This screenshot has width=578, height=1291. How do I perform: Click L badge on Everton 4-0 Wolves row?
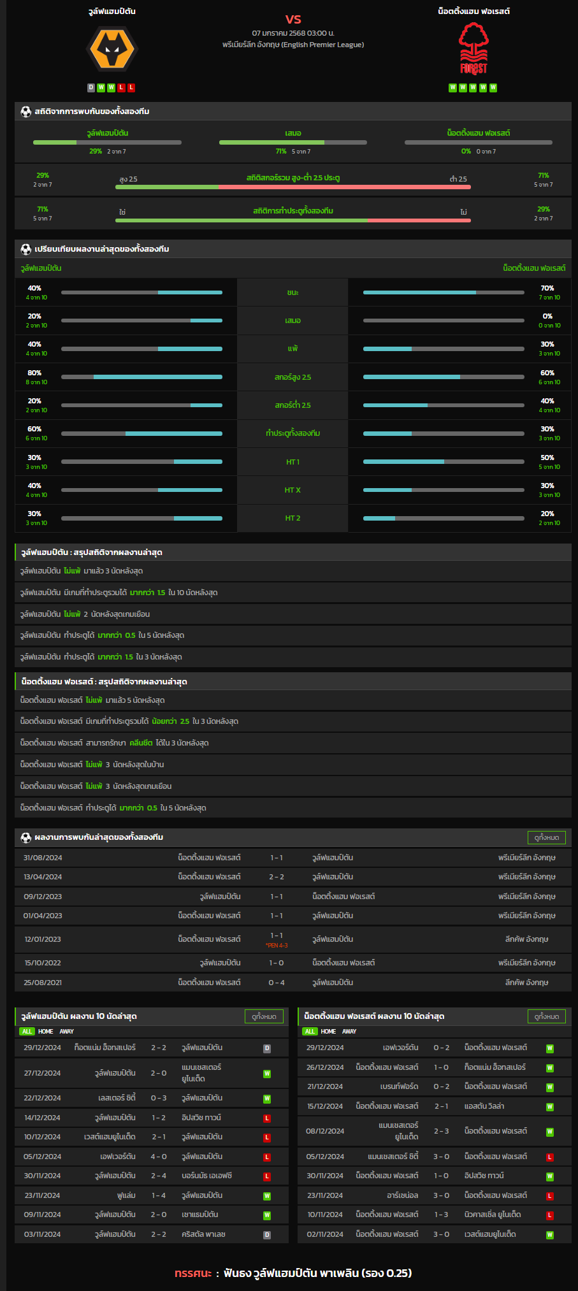267,1157
